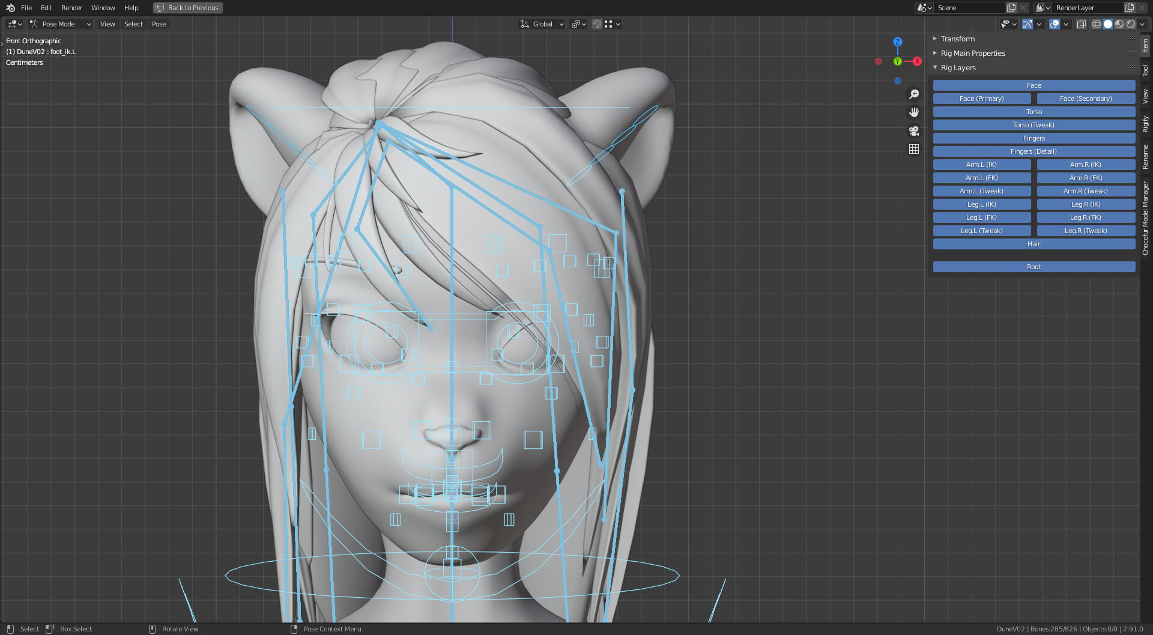Click the red X axis gizmo ball
This screenshot has height=635, width=1153.
[x=917, y=61]
